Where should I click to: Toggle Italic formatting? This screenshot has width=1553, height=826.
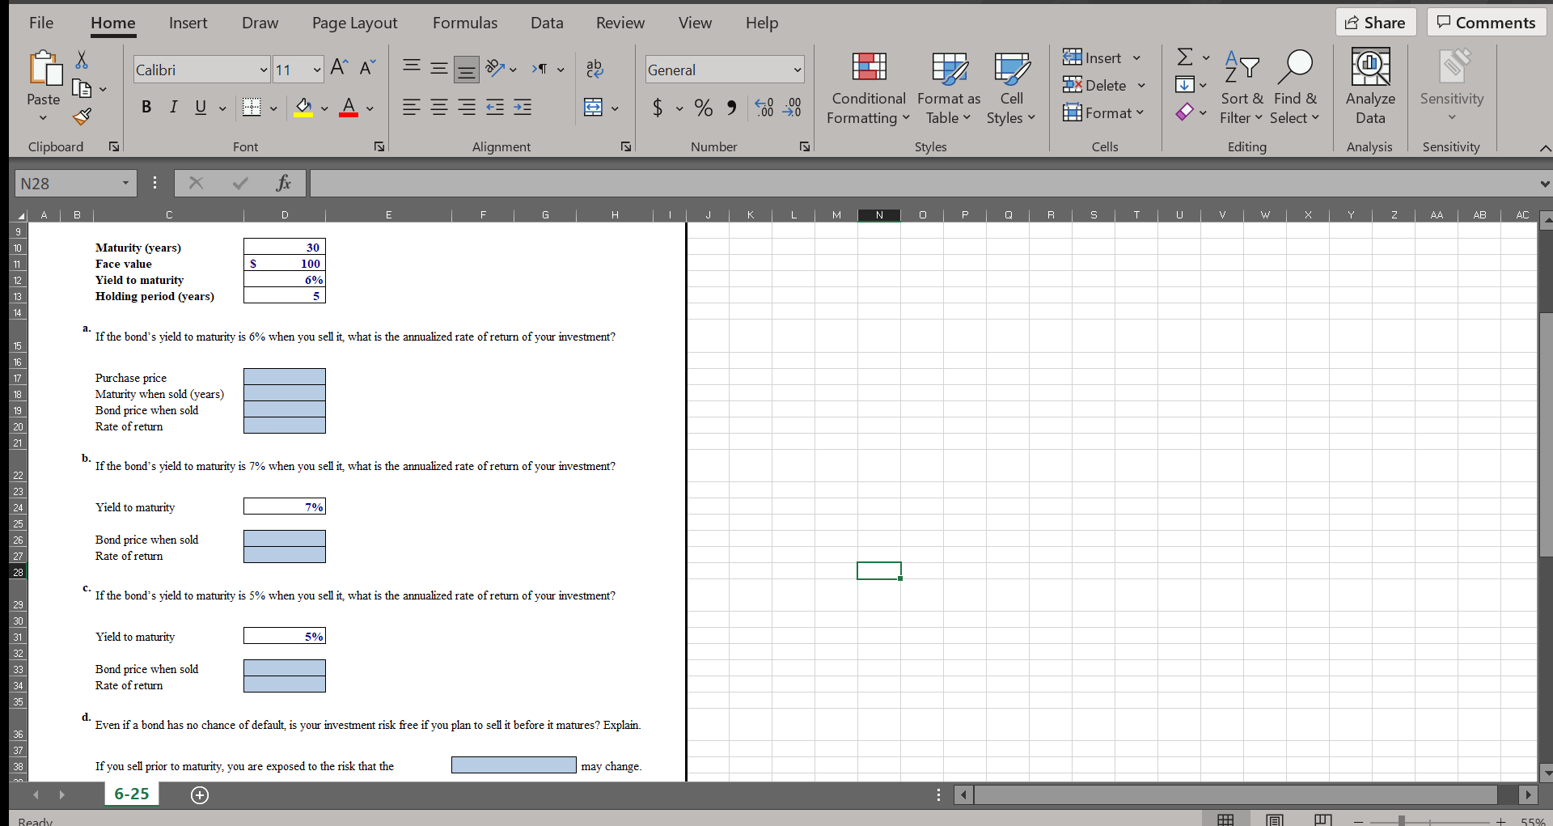tap(173, 108)
